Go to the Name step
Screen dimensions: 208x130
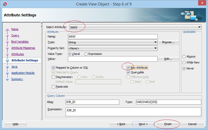[15, 29]
